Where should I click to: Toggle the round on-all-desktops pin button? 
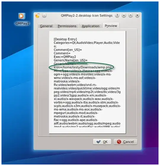(x=44, y=16)
